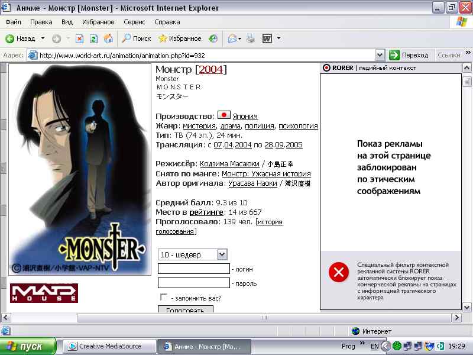The image size is (473, 355).
Task: Open the Windows пуск Start button
Action: (28, 346)
